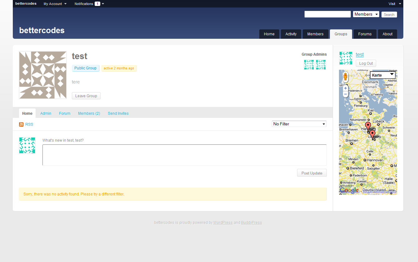
Task: Open the Members (2) group tab
Action: click(x=89, y=113)
